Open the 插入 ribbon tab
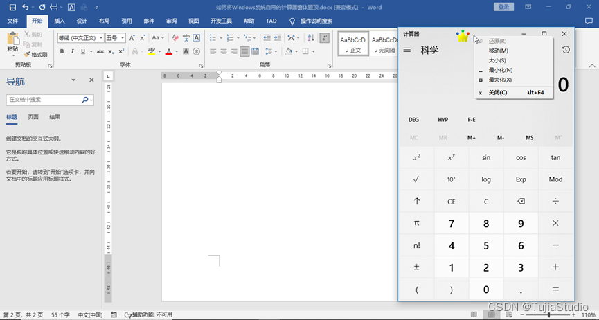This screenshot has height=320, width=599. (60, 21)
